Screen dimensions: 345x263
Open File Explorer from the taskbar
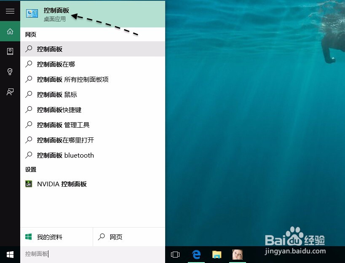[217, 254]
